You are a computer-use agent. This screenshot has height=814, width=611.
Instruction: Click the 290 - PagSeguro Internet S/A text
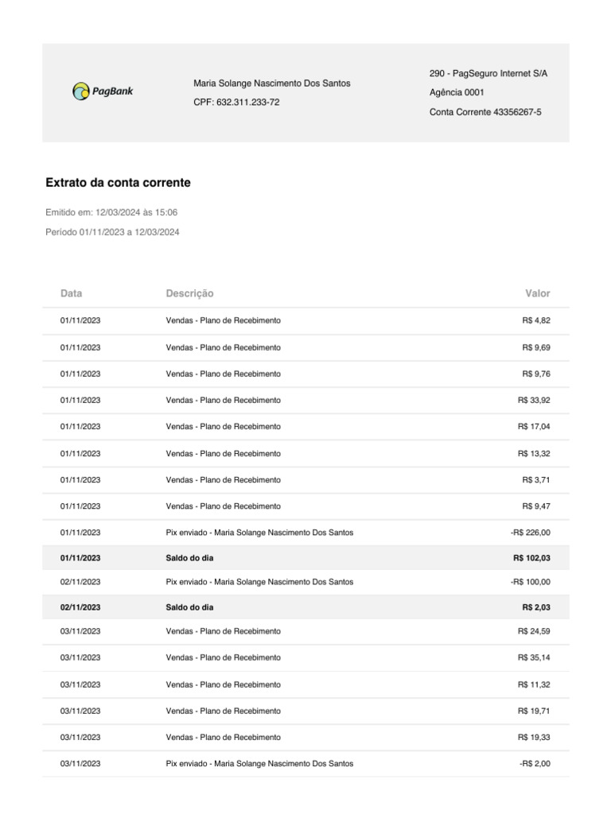[488, 74]
